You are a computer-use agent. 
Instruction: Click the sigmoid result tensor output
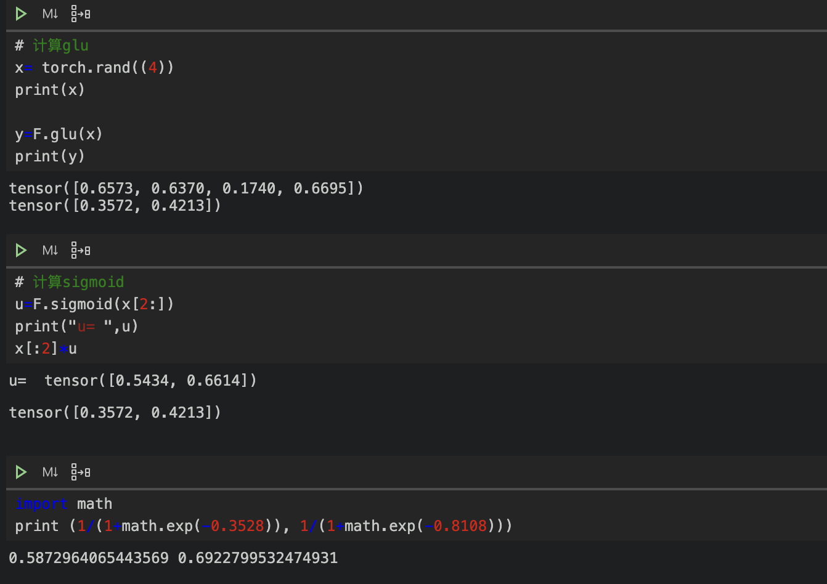click(115, 412)
